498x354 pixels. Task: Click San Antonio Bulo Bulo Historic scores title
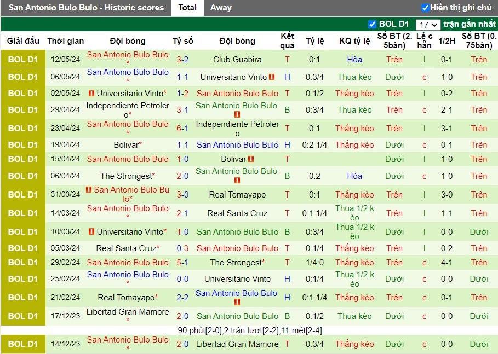(86, 8)
